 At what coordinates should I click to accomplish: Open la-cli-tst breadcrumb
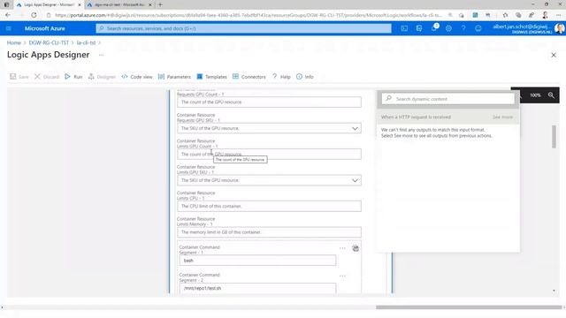click(x=86, y=42)
